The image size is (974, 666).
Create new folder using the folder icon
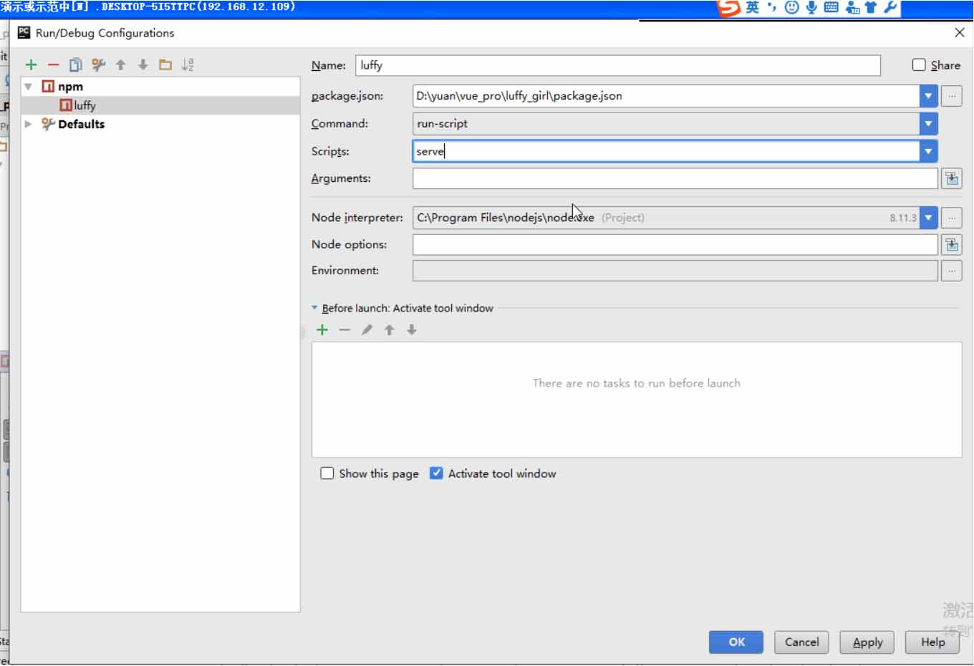pyautogui.click(x=165, y=65)
